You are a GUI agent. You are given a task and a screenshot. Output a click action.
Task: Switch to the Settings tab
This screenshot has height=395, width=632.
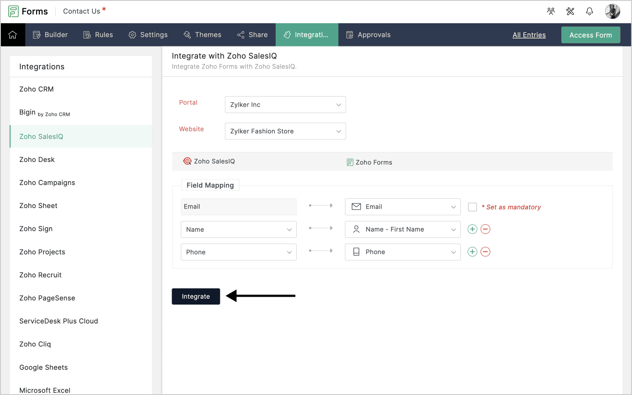click(148, 35)
